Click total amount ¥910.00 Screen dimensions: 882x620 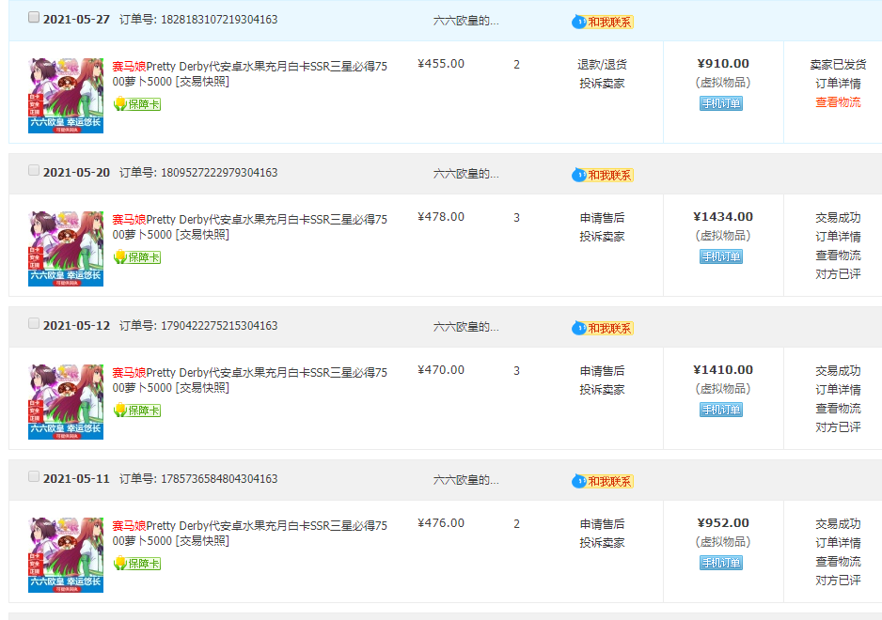(723, 64)
